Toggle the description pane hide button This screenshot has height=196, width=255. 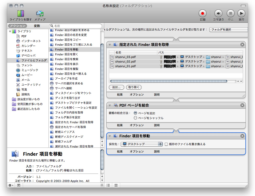(x=19, y=185)
